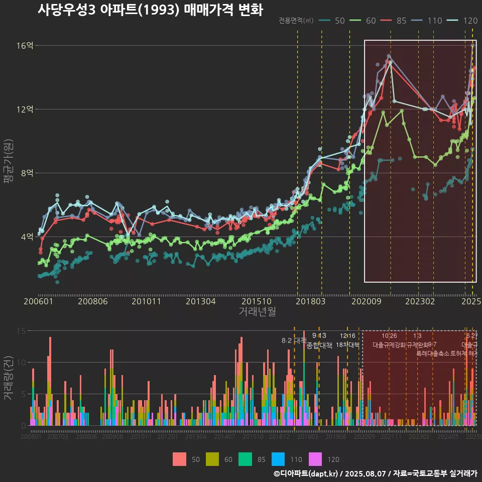
Task: Click 202302 on the price chart axis
Action: coord(420,301)
